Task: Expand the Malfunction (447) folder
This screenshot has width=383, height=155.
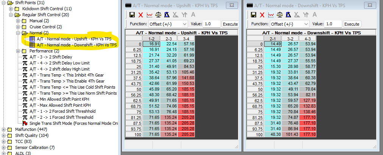Action: click(x=3, y=129)
